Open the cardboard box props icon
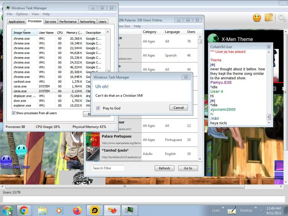The width and height of the screenshot is (288, 216). (269, 18)
